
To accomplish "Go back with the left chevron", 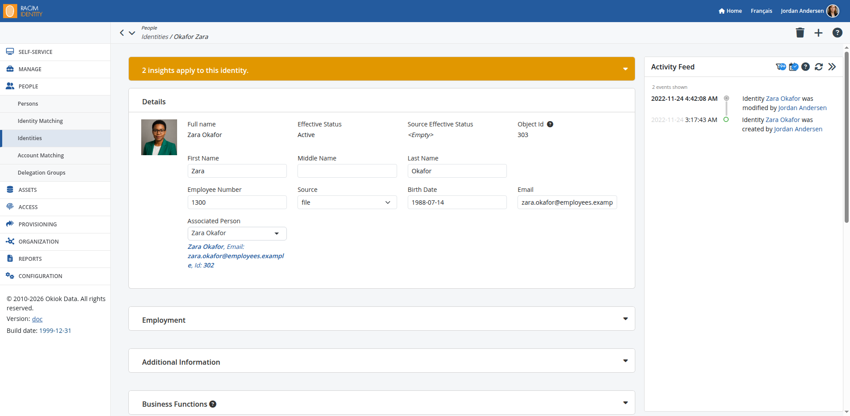I will 122,33.
